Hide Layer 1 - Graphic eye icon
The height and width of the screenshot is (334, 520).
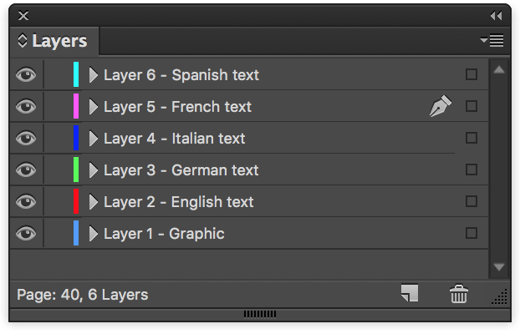(27, 234)
